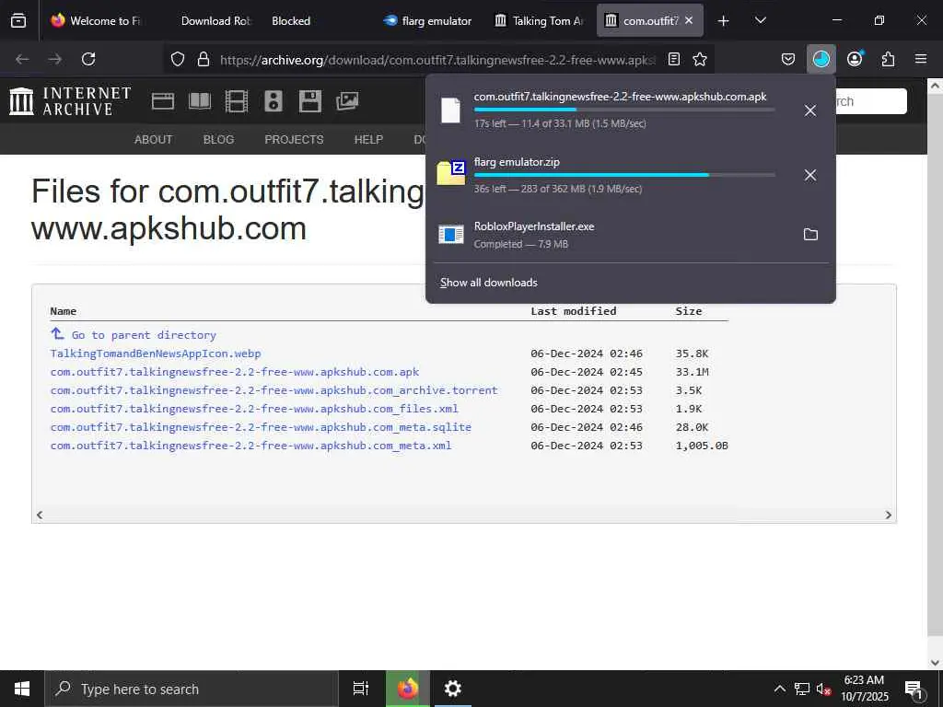This screenshot has height=707, width=943.
Task: Open the _files.xml file link
Action: (x=254, y=409)
